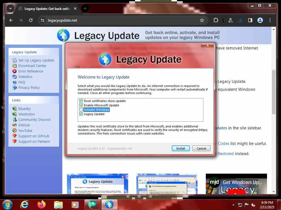Viewport: 281px width, 210px height.
Task: Open the tab search dropdown arrow
Action: click(x=10, y=8)
